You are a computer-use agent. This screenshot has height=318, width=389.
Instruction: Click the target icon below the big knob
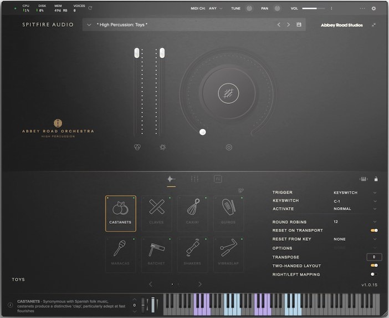click(x=229, y=147)
